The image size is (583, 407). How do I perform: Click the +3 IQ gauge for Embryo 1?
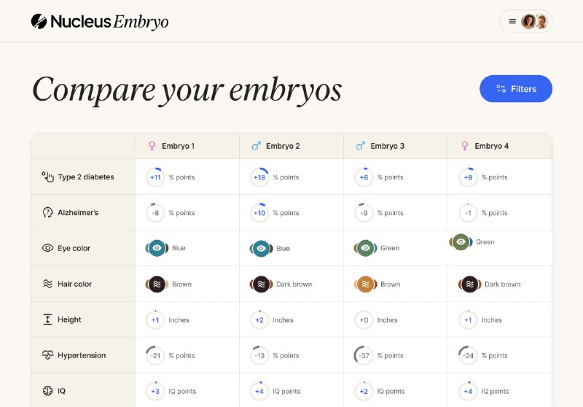coord(155,391)
